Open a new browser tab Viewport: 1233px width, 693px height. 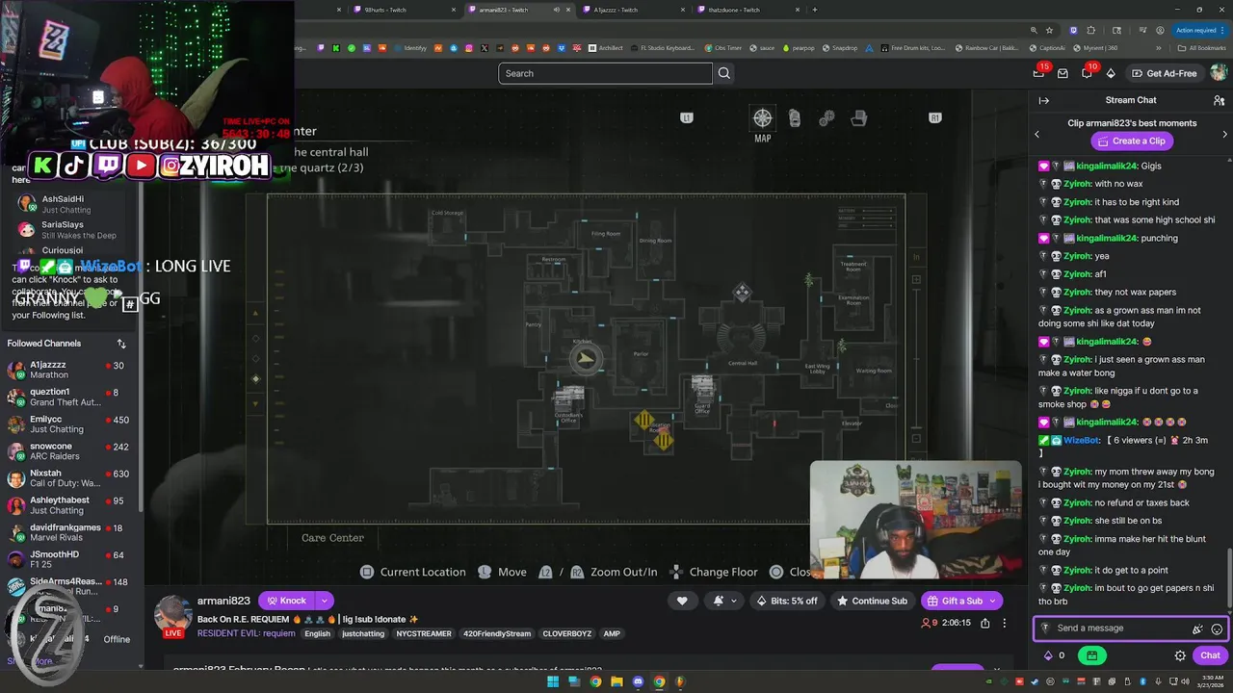(x=815, y=10)
